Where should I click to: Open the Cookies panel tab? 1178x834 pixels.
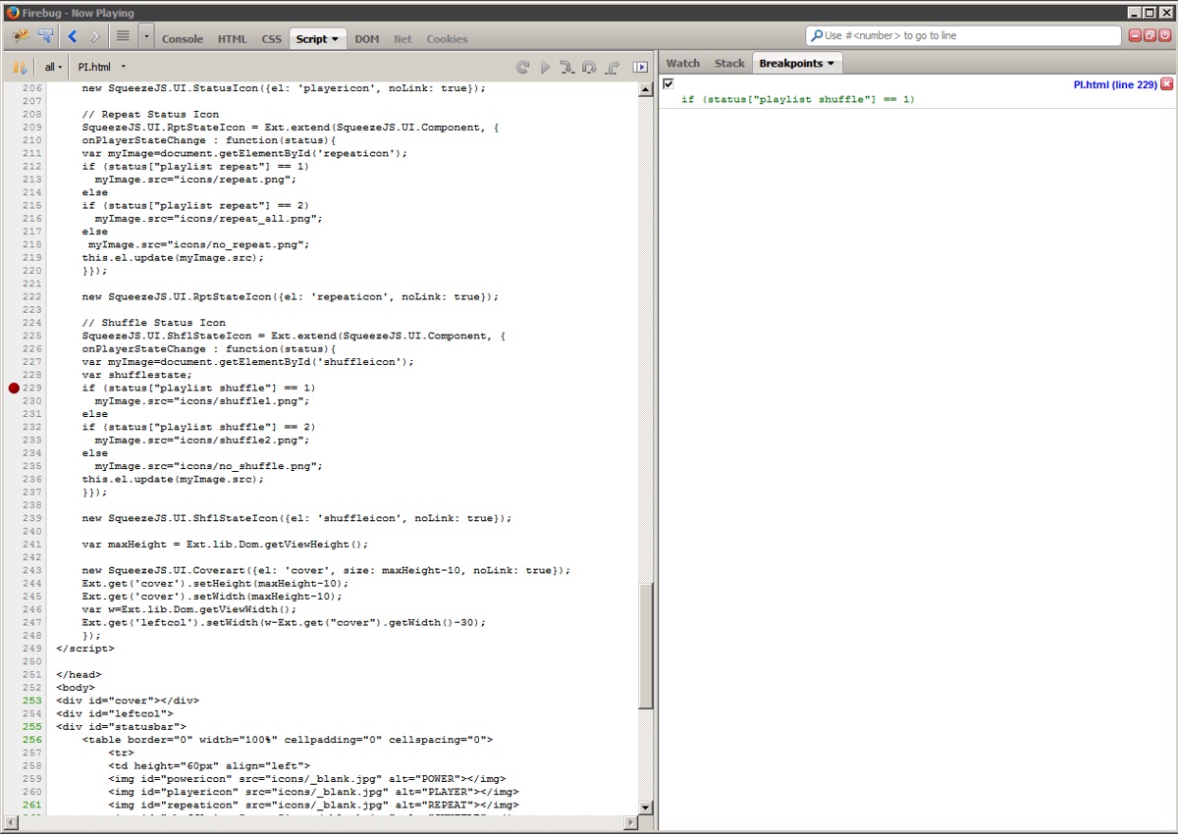point(447,39)
